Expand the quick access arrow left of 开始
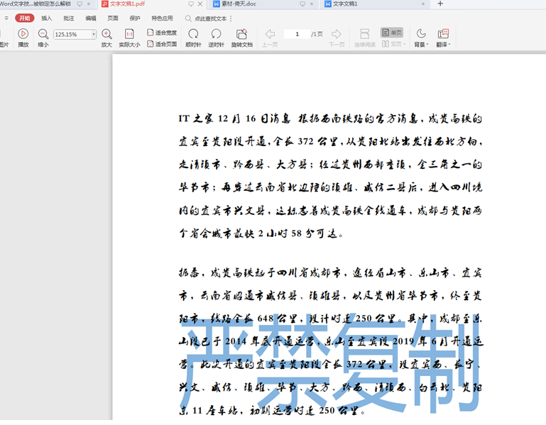546x425 pixels. click(x=6, y=18)
